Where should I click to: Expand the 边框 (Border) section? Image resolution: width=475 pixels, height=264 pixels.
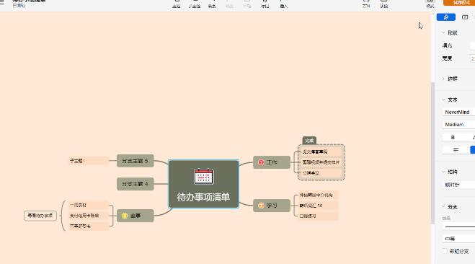443,79
